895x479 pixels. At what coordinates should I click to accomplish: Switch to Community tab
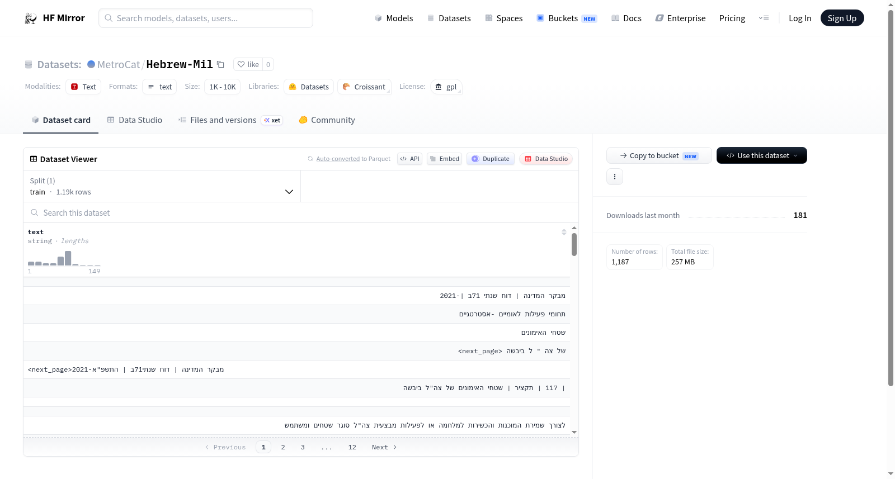click(x=327, y=120)
